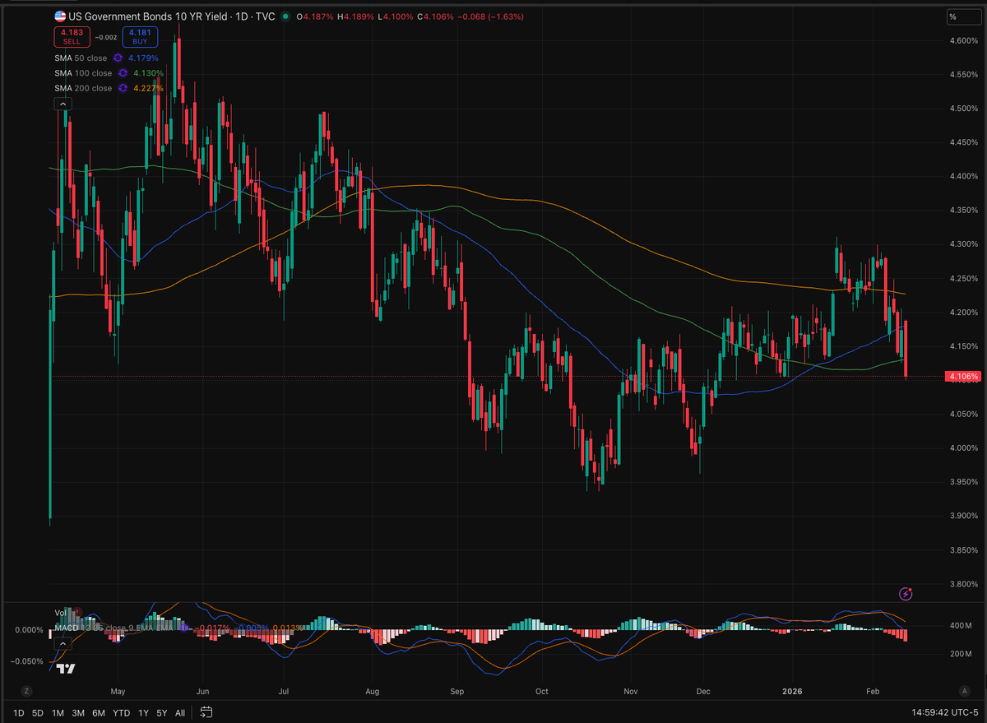Select the SMA 200 close legend
Screen dimensions: 987x723
[83, 88]
